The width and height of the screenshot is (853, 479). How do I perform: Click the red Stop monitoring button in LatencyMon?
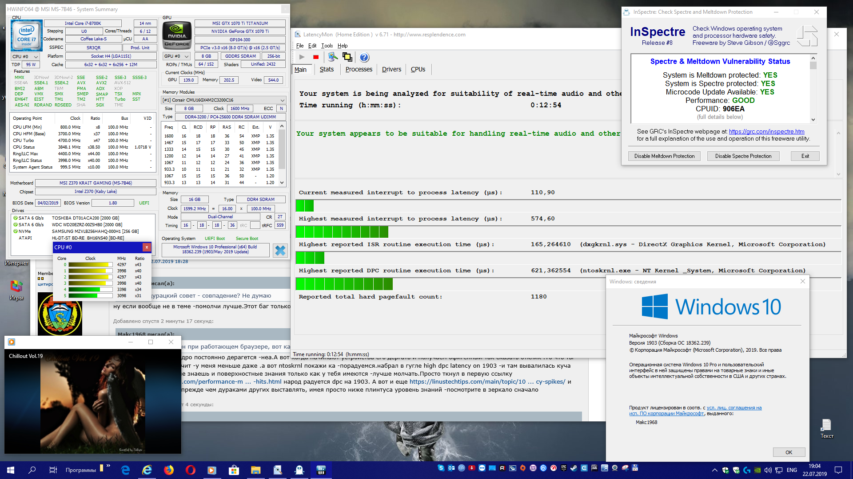point(316,57)
